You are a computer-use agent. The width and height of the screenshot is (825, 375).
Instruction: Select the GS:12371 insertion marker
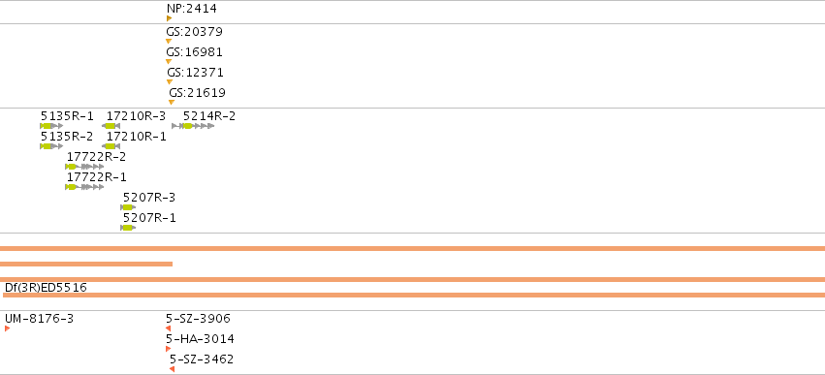[x=170, y=81]
